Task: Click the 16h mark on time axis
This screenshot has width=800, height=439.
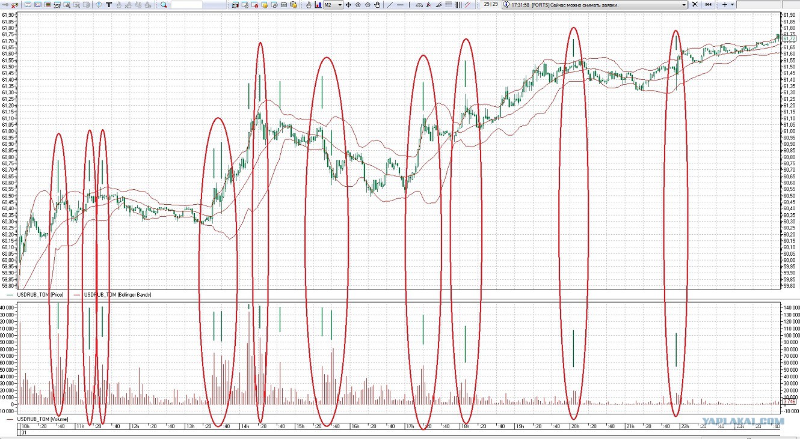Action: click(x=355, y=426)
